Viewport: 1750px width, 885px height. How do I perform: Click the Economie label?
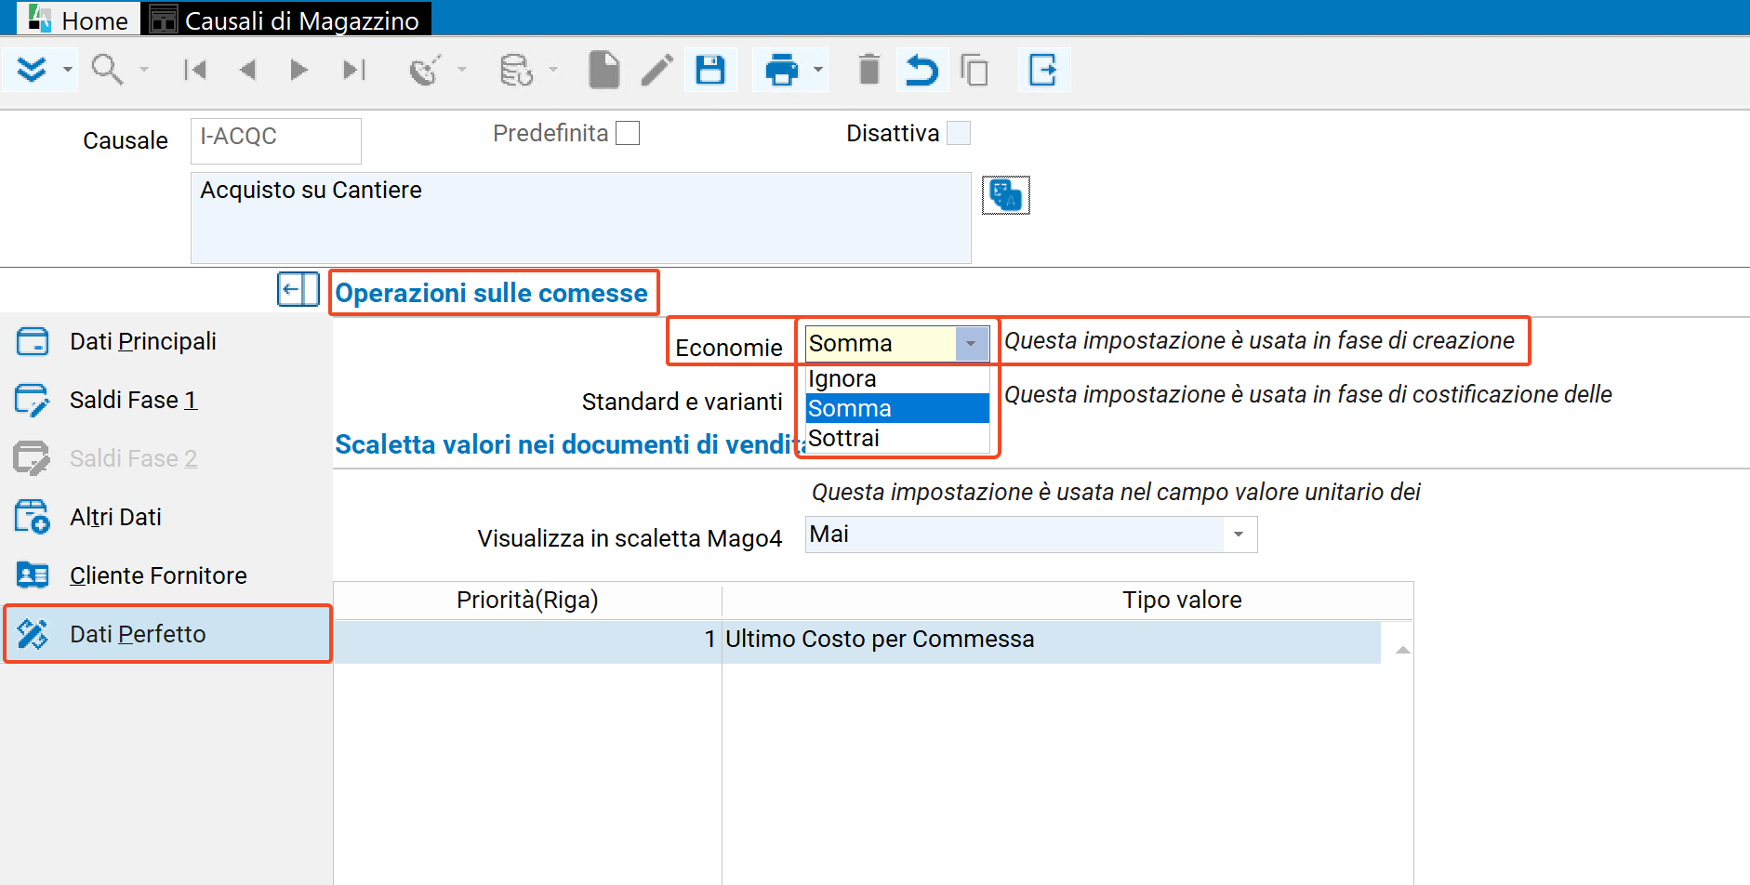click(729, 348)
